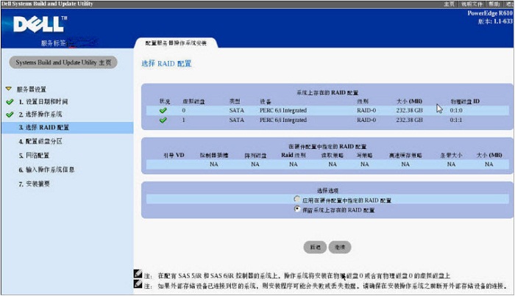Click the SATA type cell in the virtual disk 1 row
This screenshot has width=515, height=296.
[x=236, y=120]
